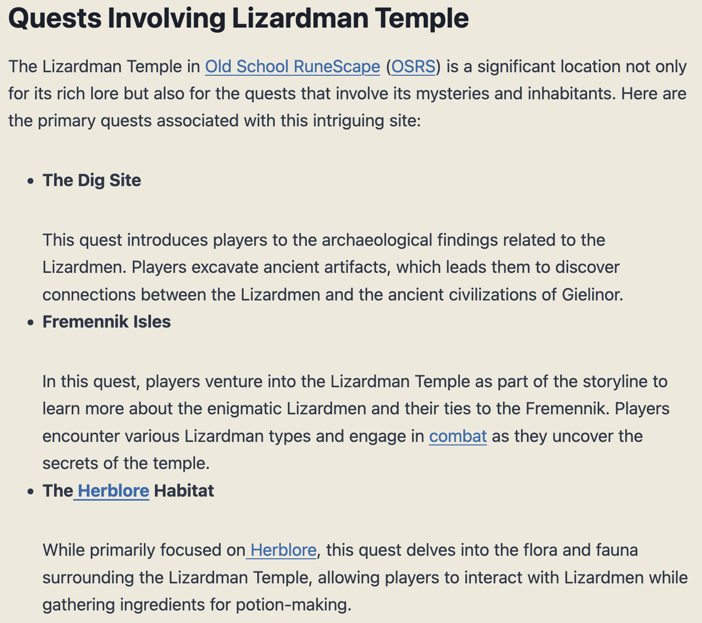Click the bullet point beside The Dig Site
The height and width of the screenshot is (623, 702).
point(31,181)
